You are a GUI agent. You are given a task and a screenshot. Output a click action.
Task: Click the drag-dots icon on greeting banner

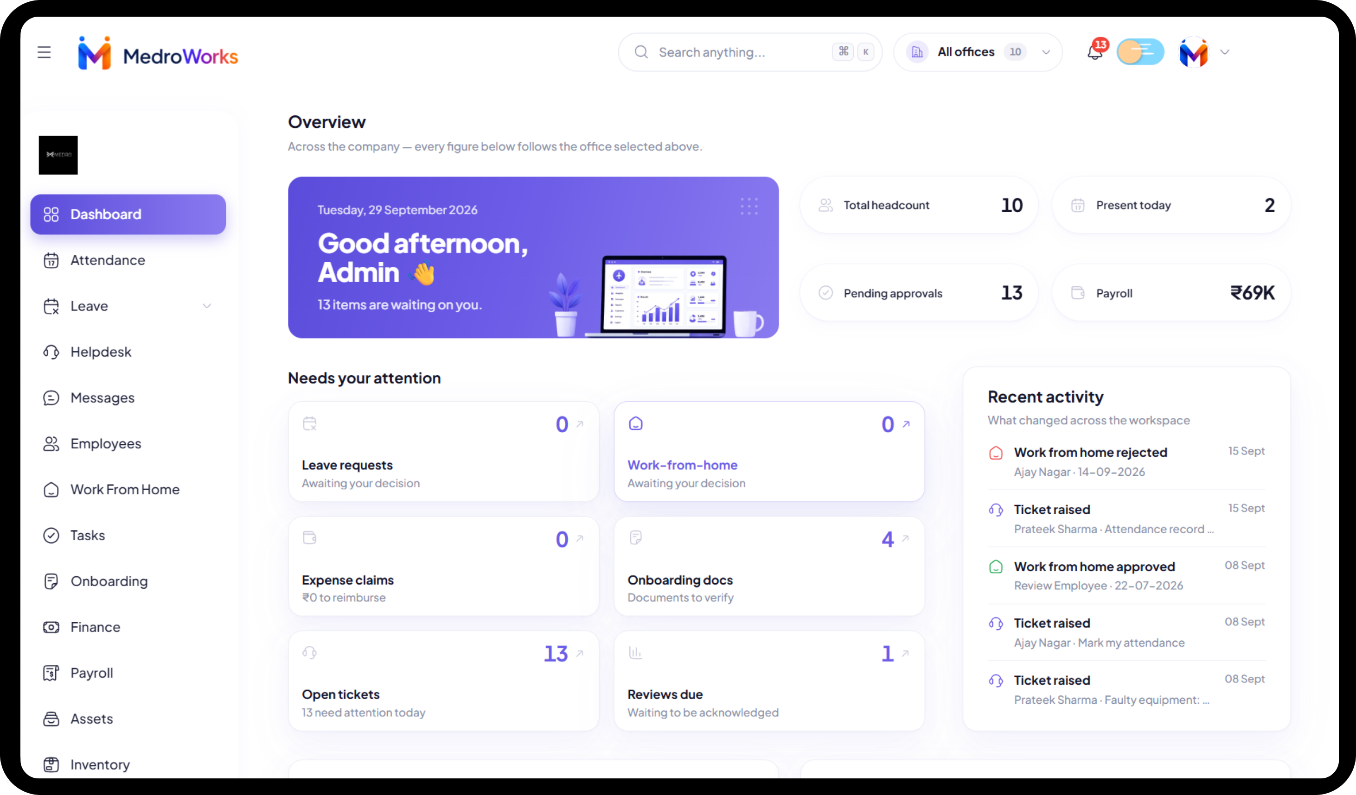point(749,207)
